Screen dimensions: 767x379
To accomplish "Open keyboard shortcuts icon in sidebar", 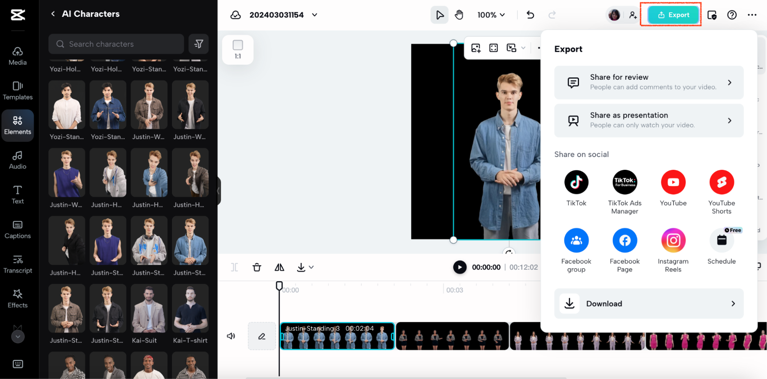I will point(18,364).
